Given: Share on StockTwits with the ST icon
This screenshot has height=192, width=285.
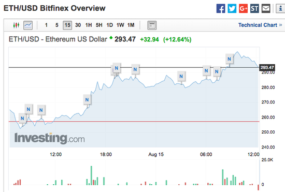Looking at the screenshot, I should coord(254,8).
